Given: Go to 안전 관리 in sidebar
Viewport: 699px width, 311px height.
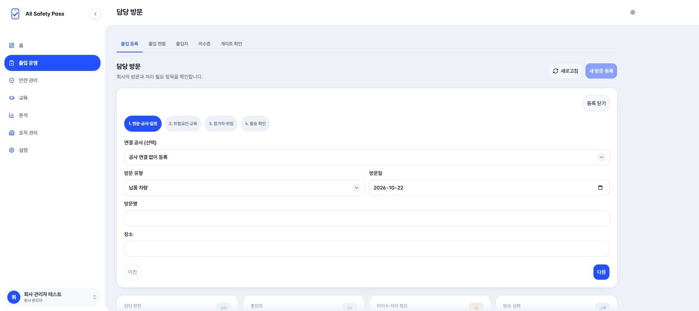Looking at the screenshot, I should [x=52, y=80].
